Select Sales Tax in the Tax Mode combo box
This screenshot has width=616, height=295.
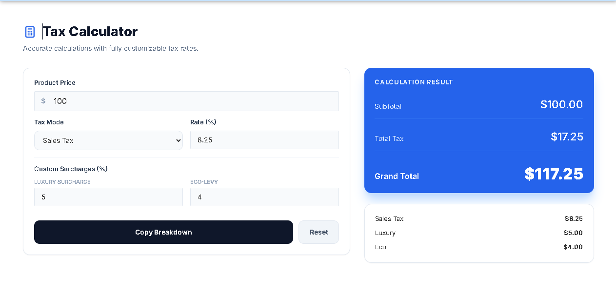pyautogui.click(x=108, y=140)
